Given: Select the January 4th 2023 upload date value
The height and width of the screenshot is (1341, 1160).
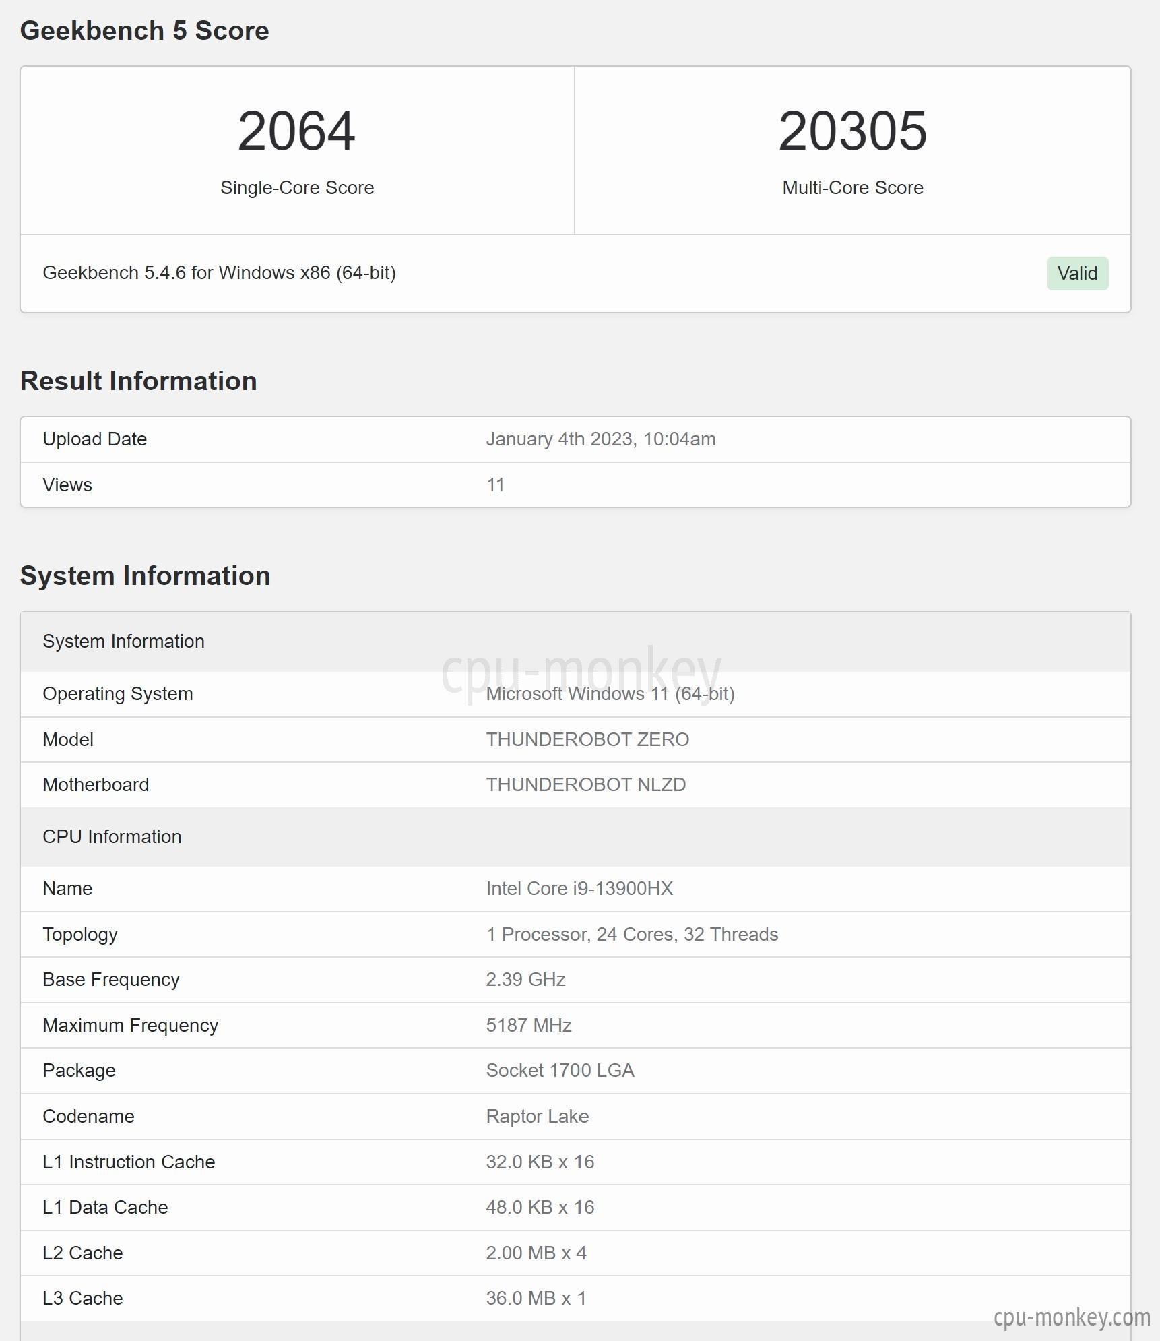Looking at the screenshot, I should click(601, 439).
